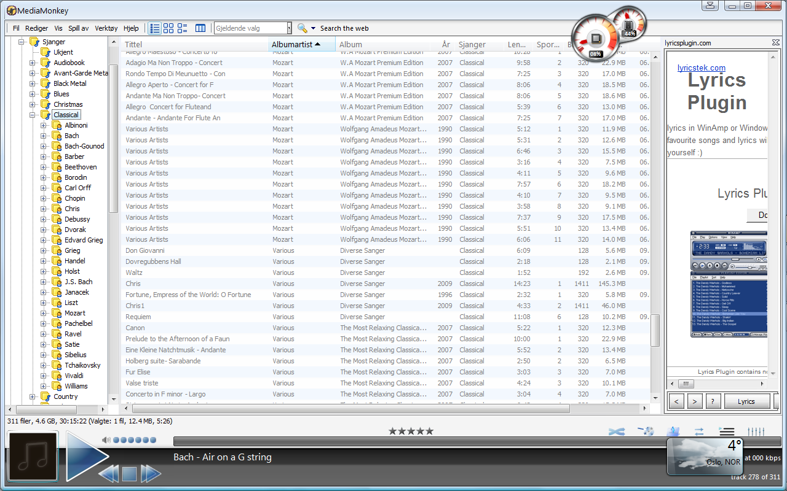Select the 'Valse triste' track row
This screenshot has height=491, width=787.
point(386,383)
